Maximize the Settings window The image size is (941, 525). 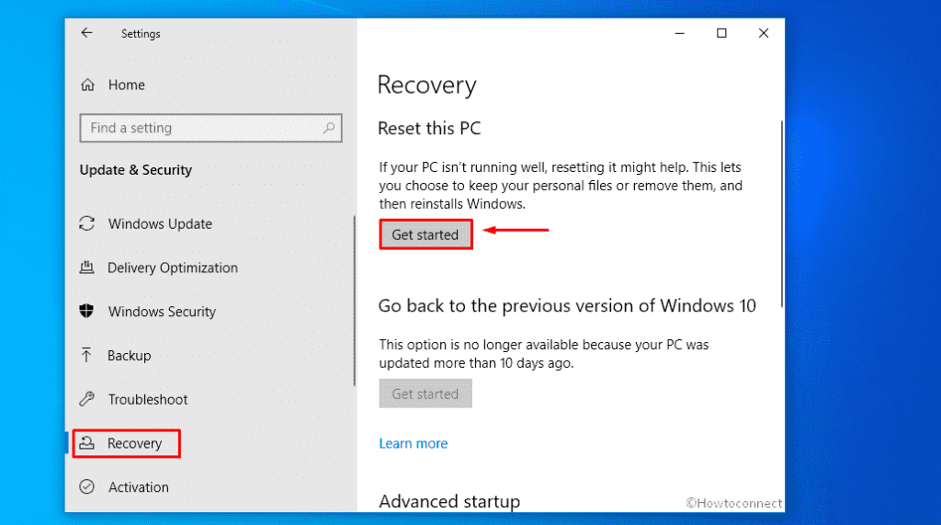click(721, 33)
